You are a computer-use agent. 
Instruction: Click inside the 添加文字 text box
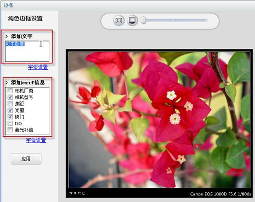(27, 51)
